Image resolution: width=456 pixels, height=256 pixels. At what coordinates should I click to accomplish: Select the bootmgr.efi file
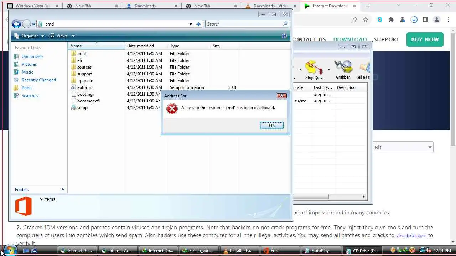(88, 101)
